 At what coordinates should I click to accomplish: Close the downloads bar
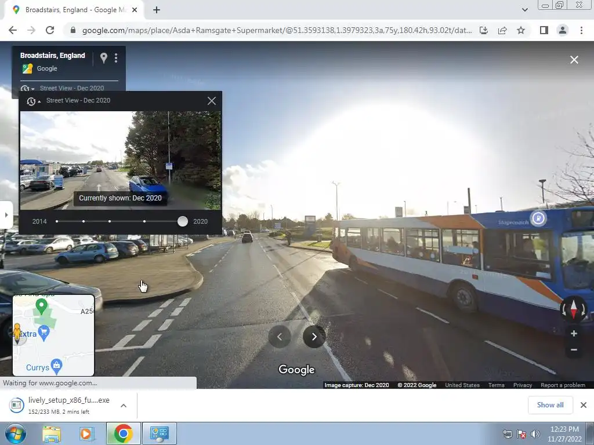pyautogui.click(x=584, y=405)
